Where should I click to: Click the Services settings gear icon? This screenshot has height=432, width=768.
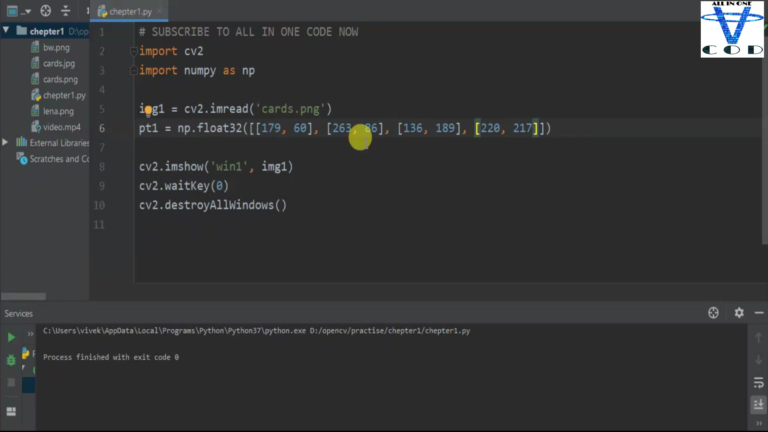(739, 312)
